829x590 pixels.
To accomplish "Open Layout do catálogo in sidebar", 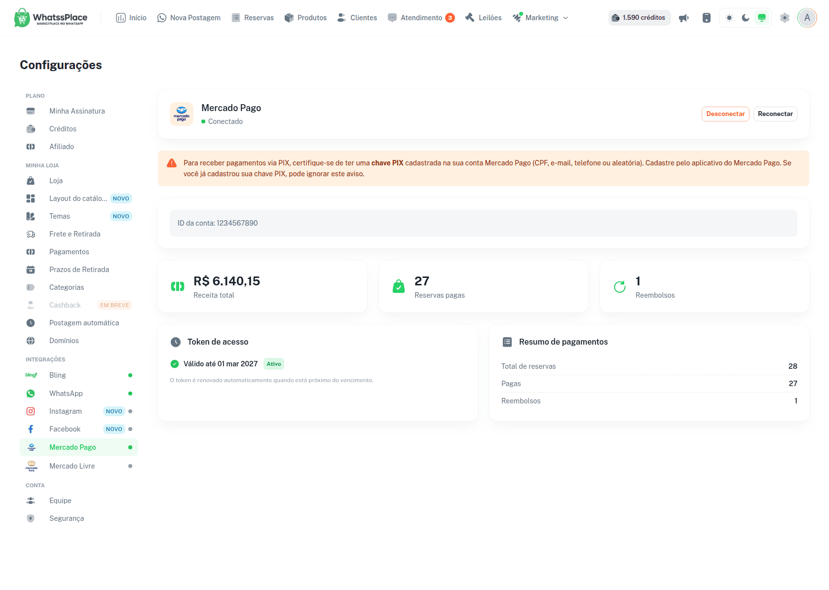I will point(79,198).
